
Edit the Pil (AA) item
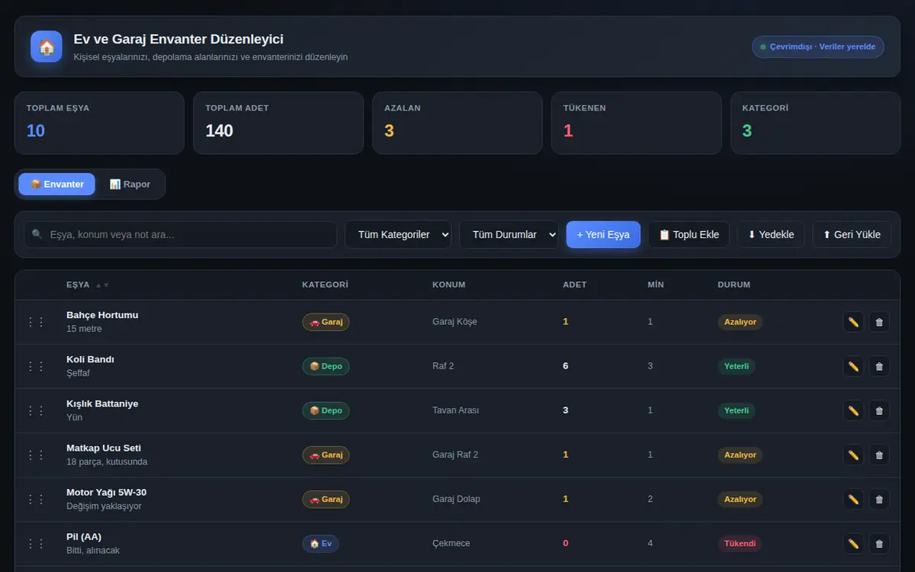tap(853, 543)
